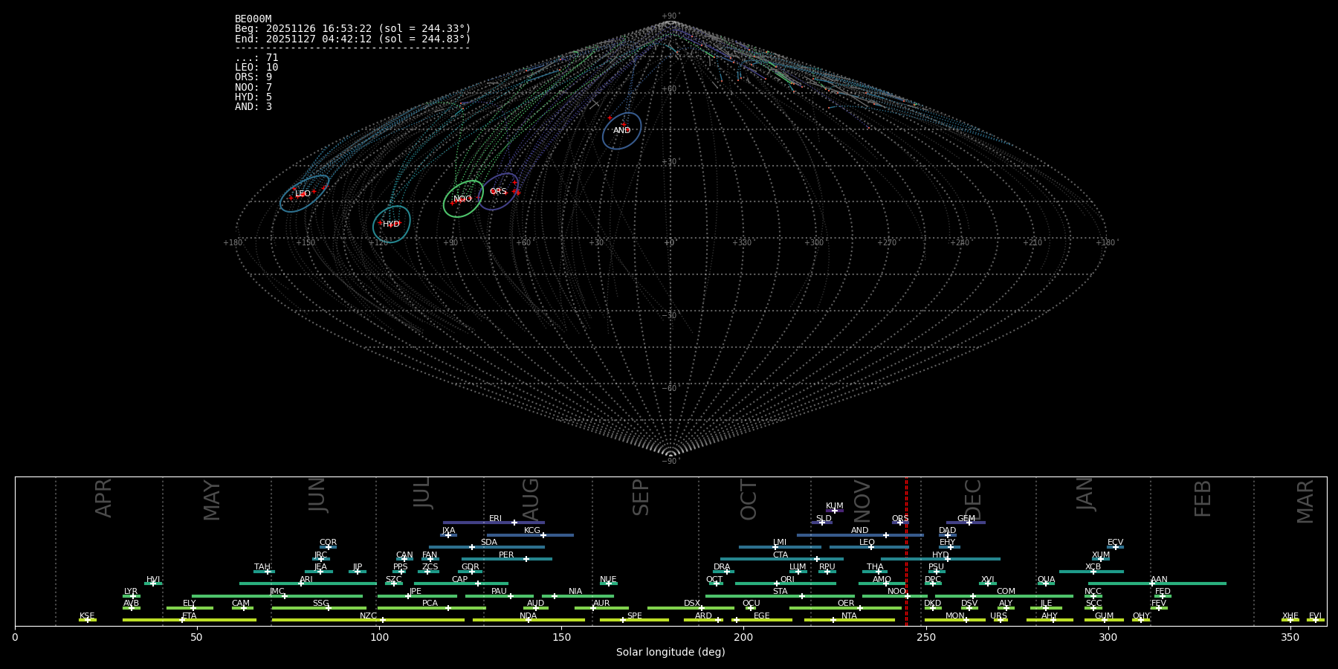
Task: Click the AND radiant ellipse on sky map
Action: tap(621, 130)
